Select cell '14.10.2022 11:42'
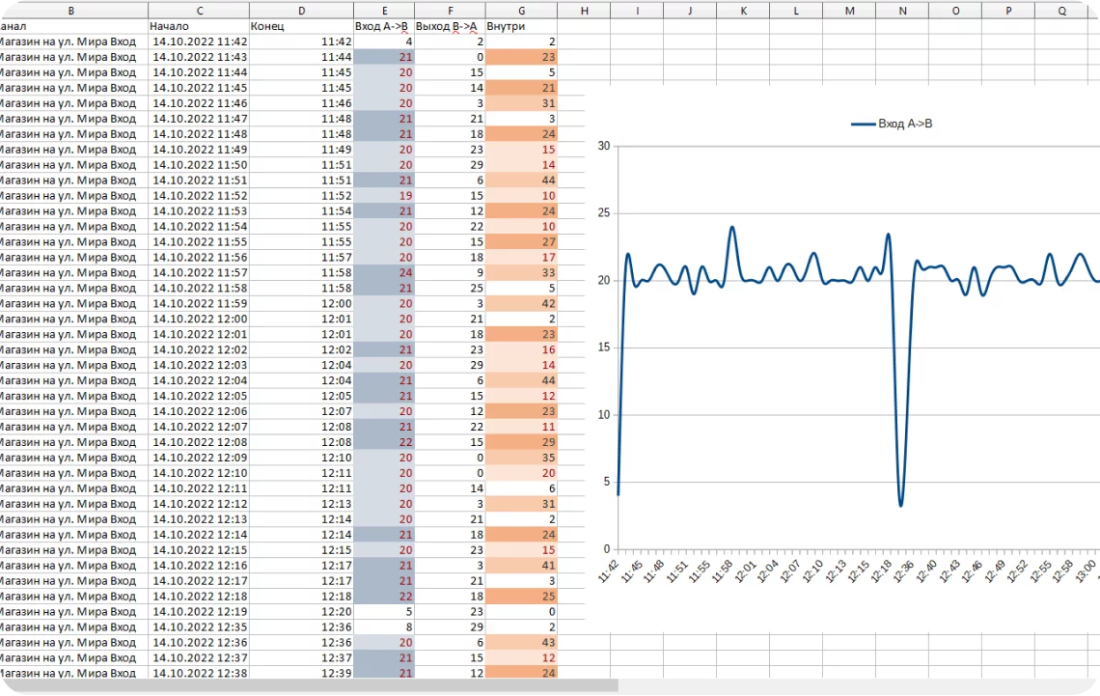The width and height of the screenshot is (1100, 696). [x=199, y=42]
